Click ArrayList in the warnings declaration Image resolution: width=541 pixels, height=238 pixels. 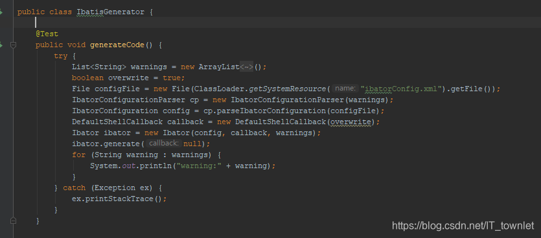(219, 67)
